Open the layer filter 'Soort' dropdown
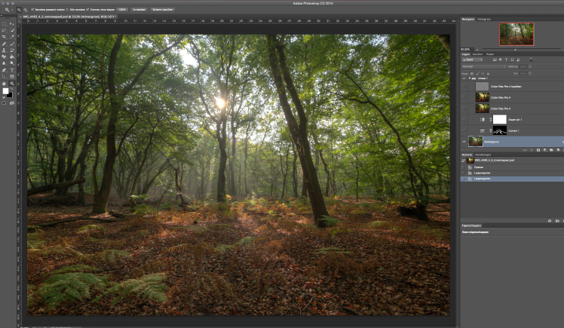The height and width of the screenshot is (328, 564). [x=472, y=60]
